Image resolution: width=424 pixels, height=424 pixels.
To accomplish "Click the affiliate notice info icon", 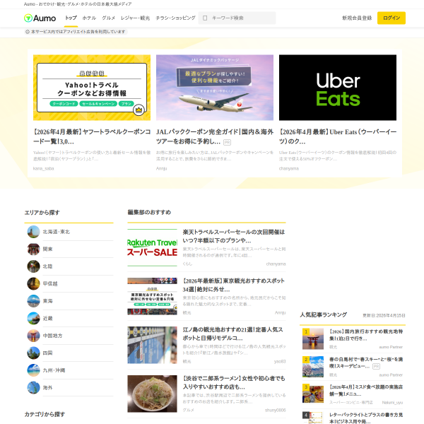I will click(28, 32).
